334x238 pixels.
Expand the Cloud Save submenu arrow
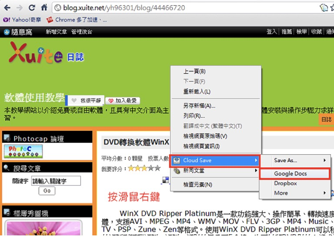[256, 160]
